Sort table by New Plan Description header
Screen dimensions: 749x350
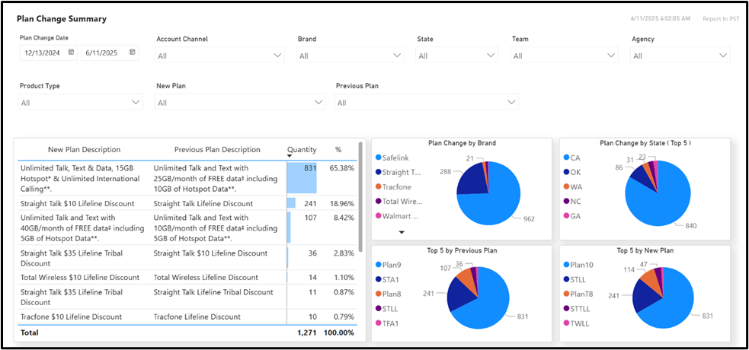pyautogui.click(x=84, y=150)
